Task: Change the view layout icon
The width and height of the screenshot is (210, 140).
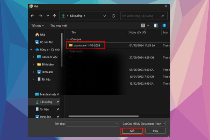Action: point(143,26)
